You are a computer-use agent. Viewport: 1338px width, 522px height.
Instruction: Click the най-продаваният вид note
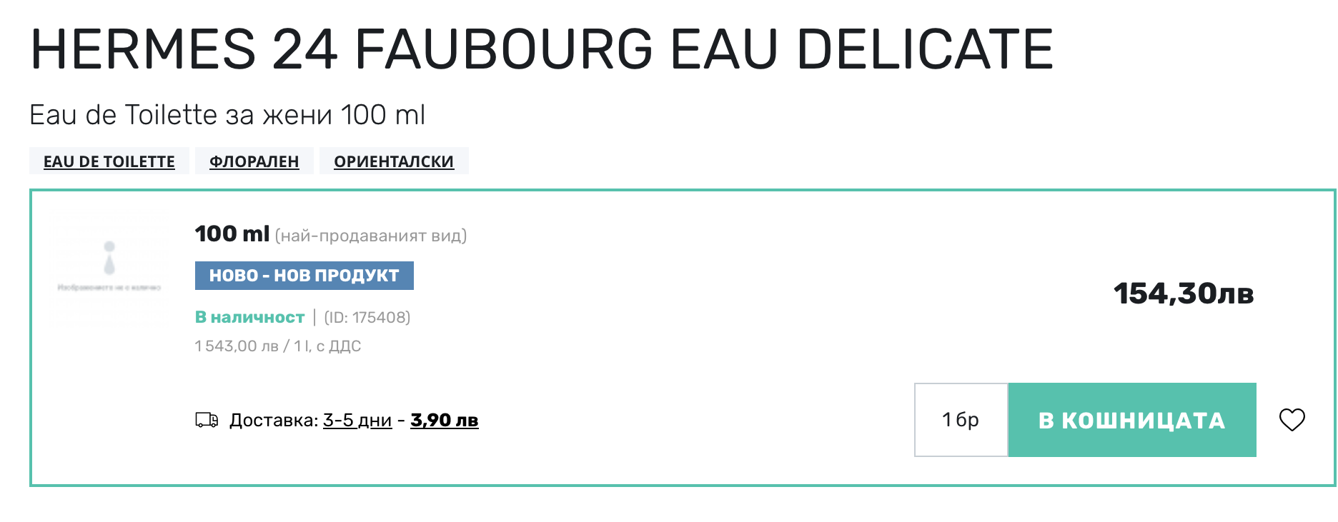(371, 236)
